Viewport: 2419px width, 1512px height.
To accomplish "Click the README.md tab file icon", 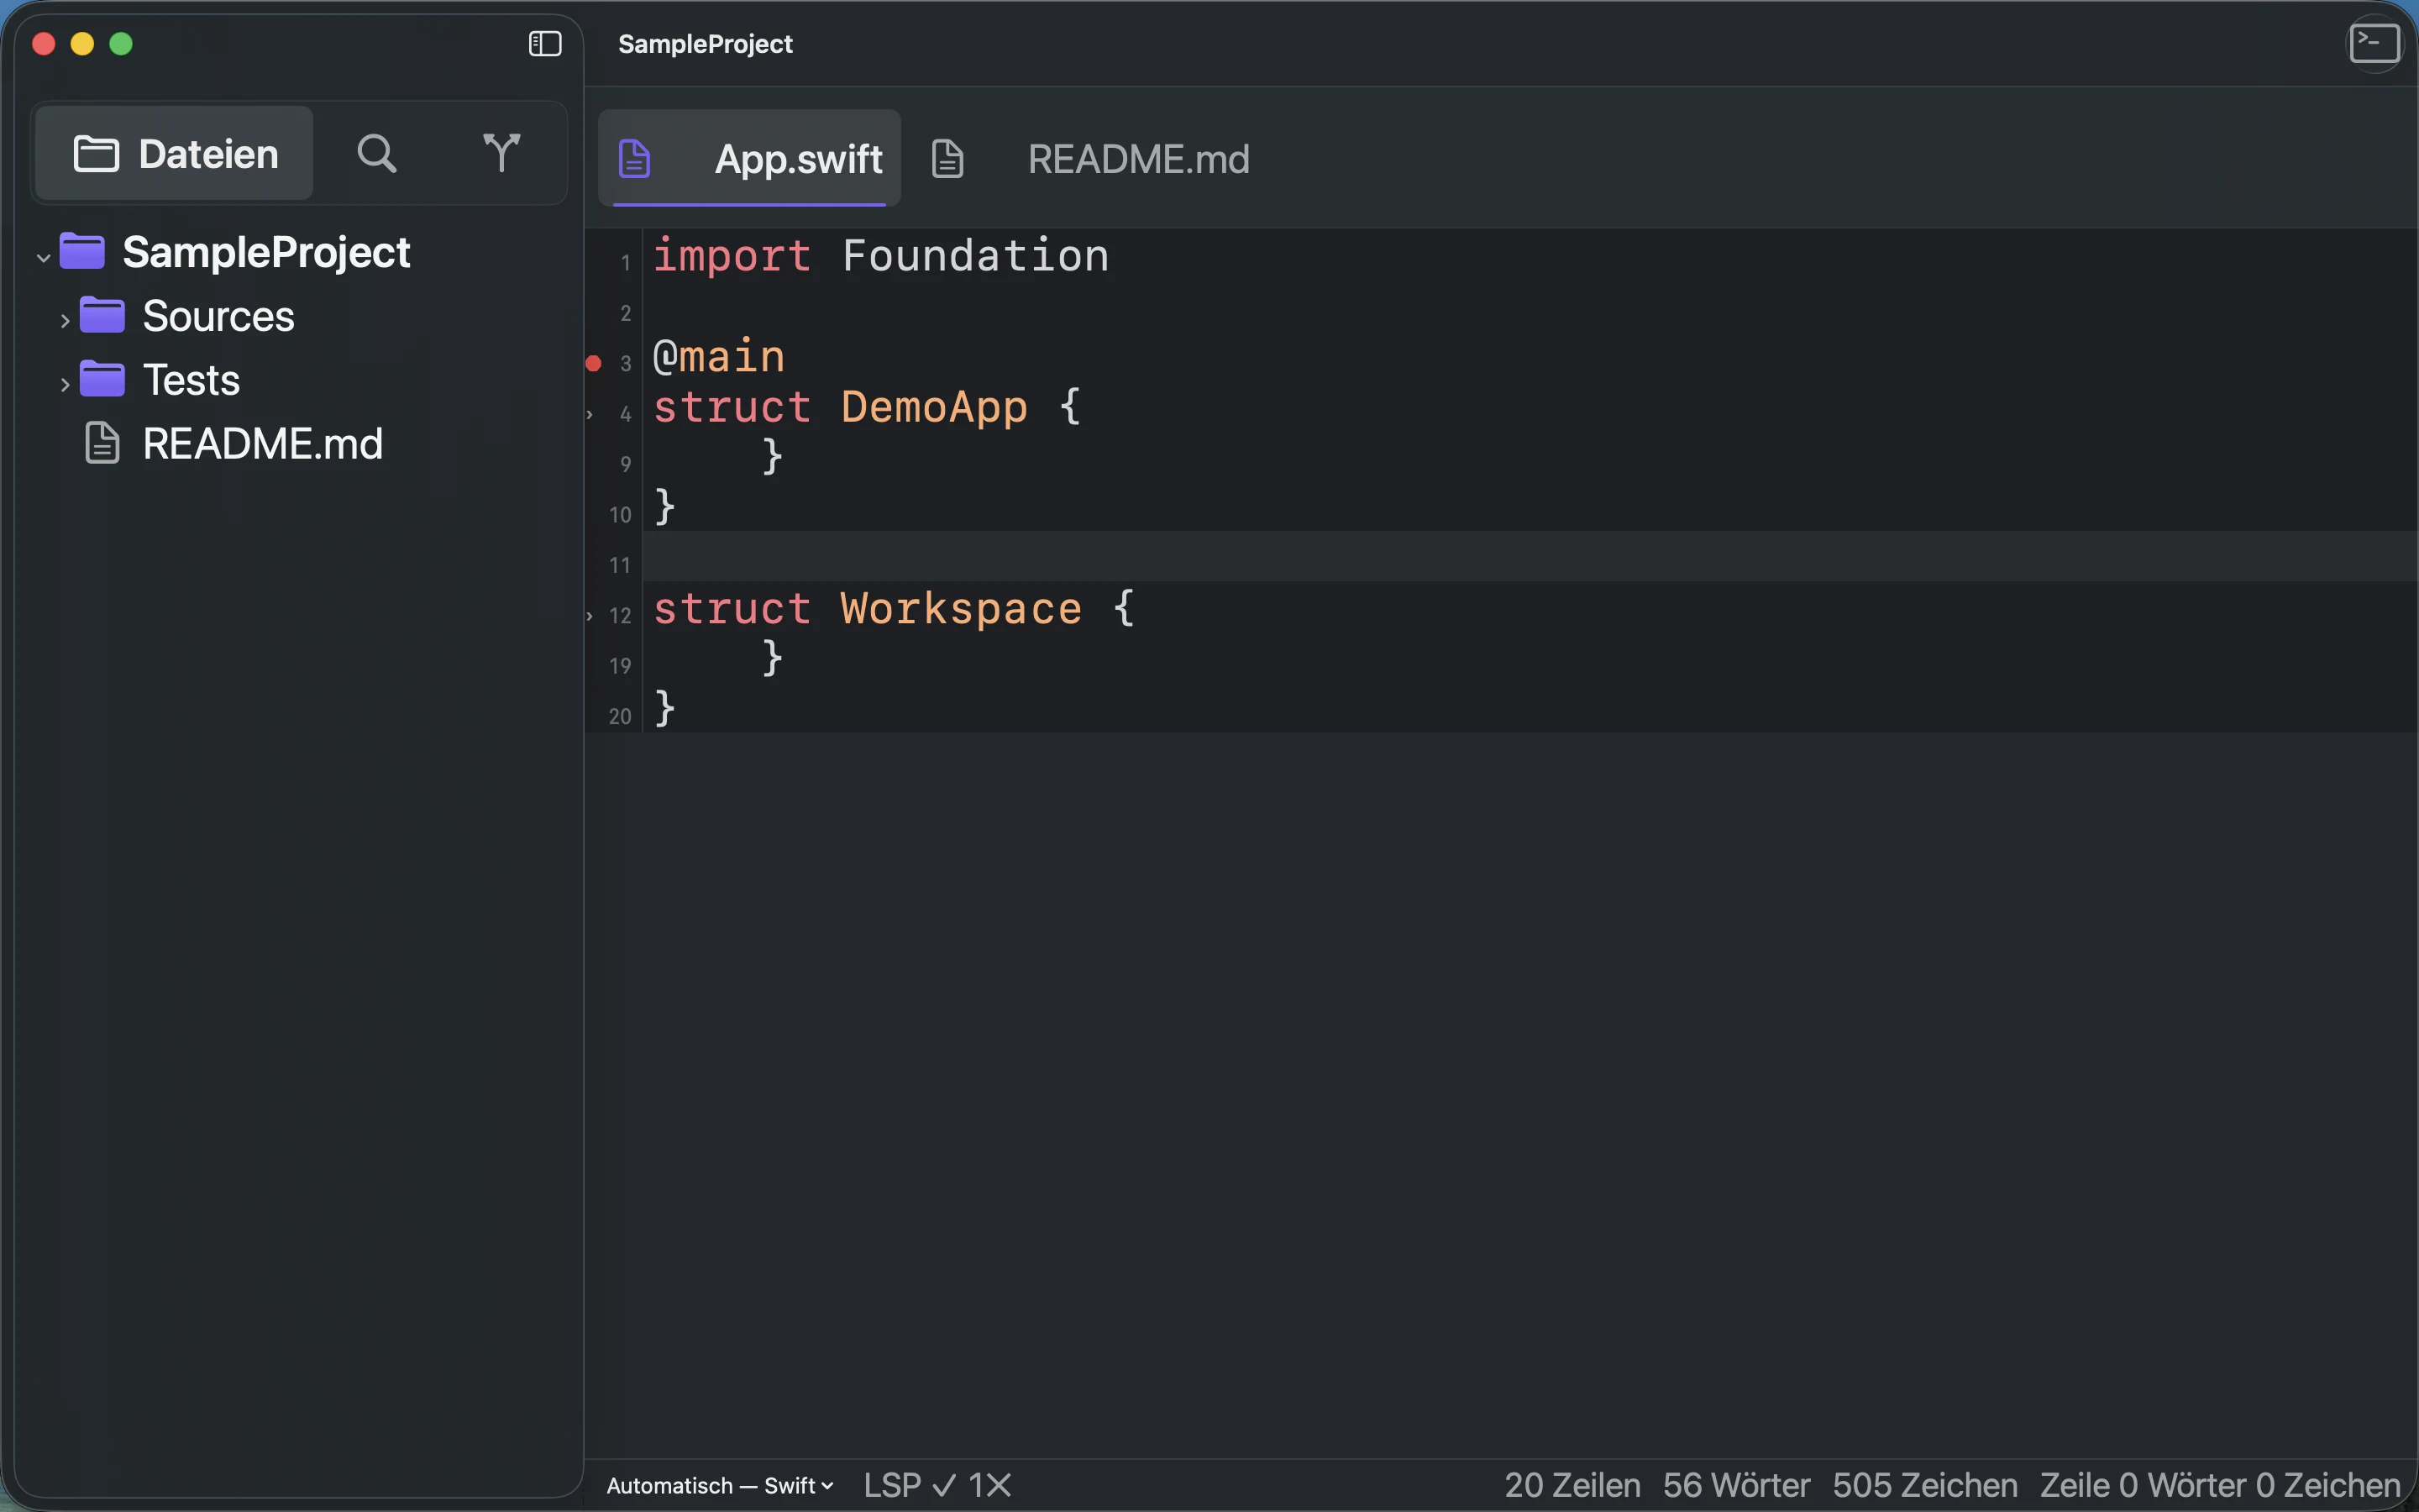I will tap(947, 159).
